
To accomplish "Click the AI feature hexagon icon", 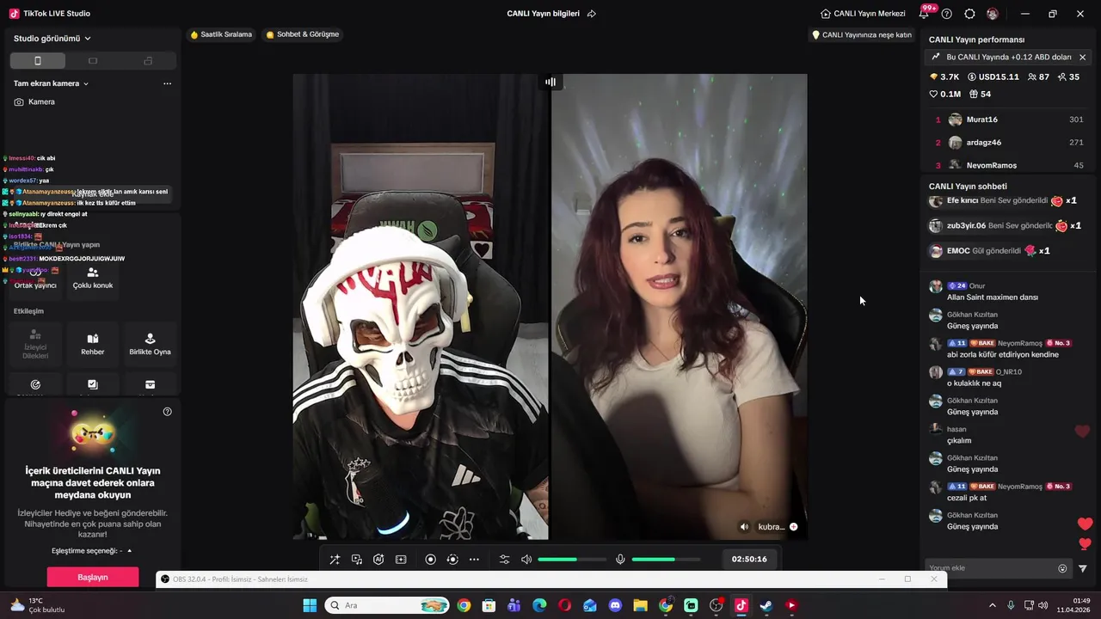I will (x=378, y=560).
